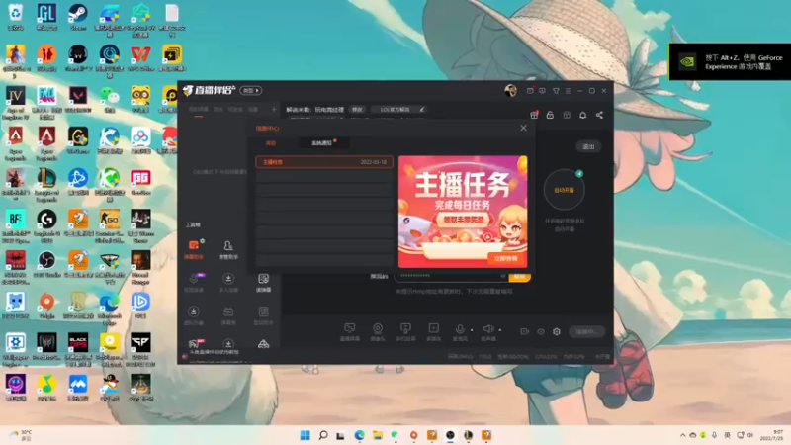Open the settings gear near the start button
Viewport: 791px width, 445px height.
point(557,331)
